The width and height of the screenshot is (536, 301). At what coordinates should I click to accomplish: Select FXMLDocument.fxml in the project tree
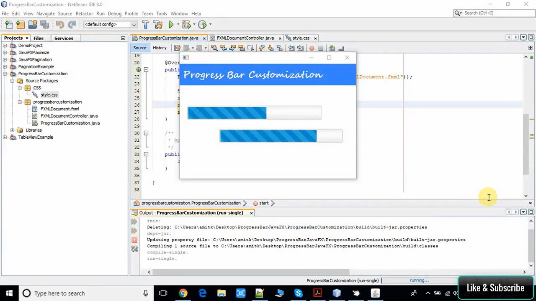[59, 109]
